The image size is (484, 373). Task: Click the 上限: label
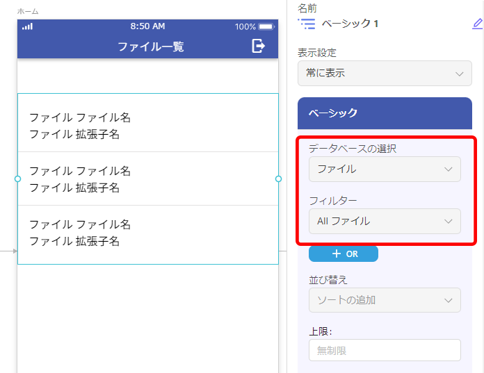point(321,331)
